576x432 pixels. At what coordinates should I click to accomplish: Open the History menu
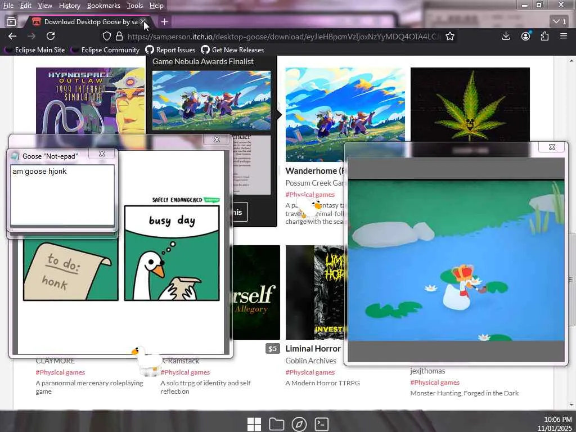pyautogui.click(x=70, y=6)
